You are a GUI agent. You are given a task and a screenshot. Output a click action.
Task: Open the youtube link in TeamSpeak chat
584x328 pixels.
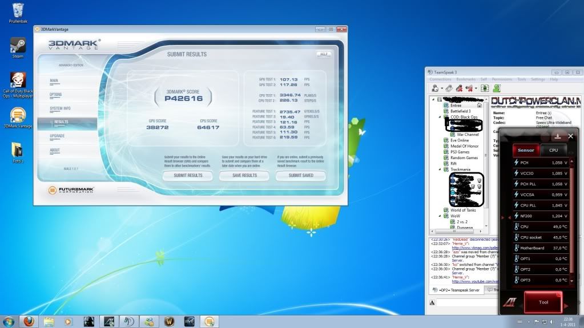click(475, 281)
